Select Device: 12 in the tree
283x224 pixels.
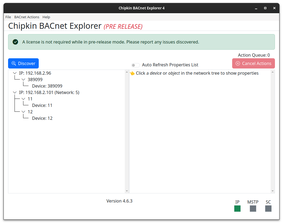(x=42, y=118)
